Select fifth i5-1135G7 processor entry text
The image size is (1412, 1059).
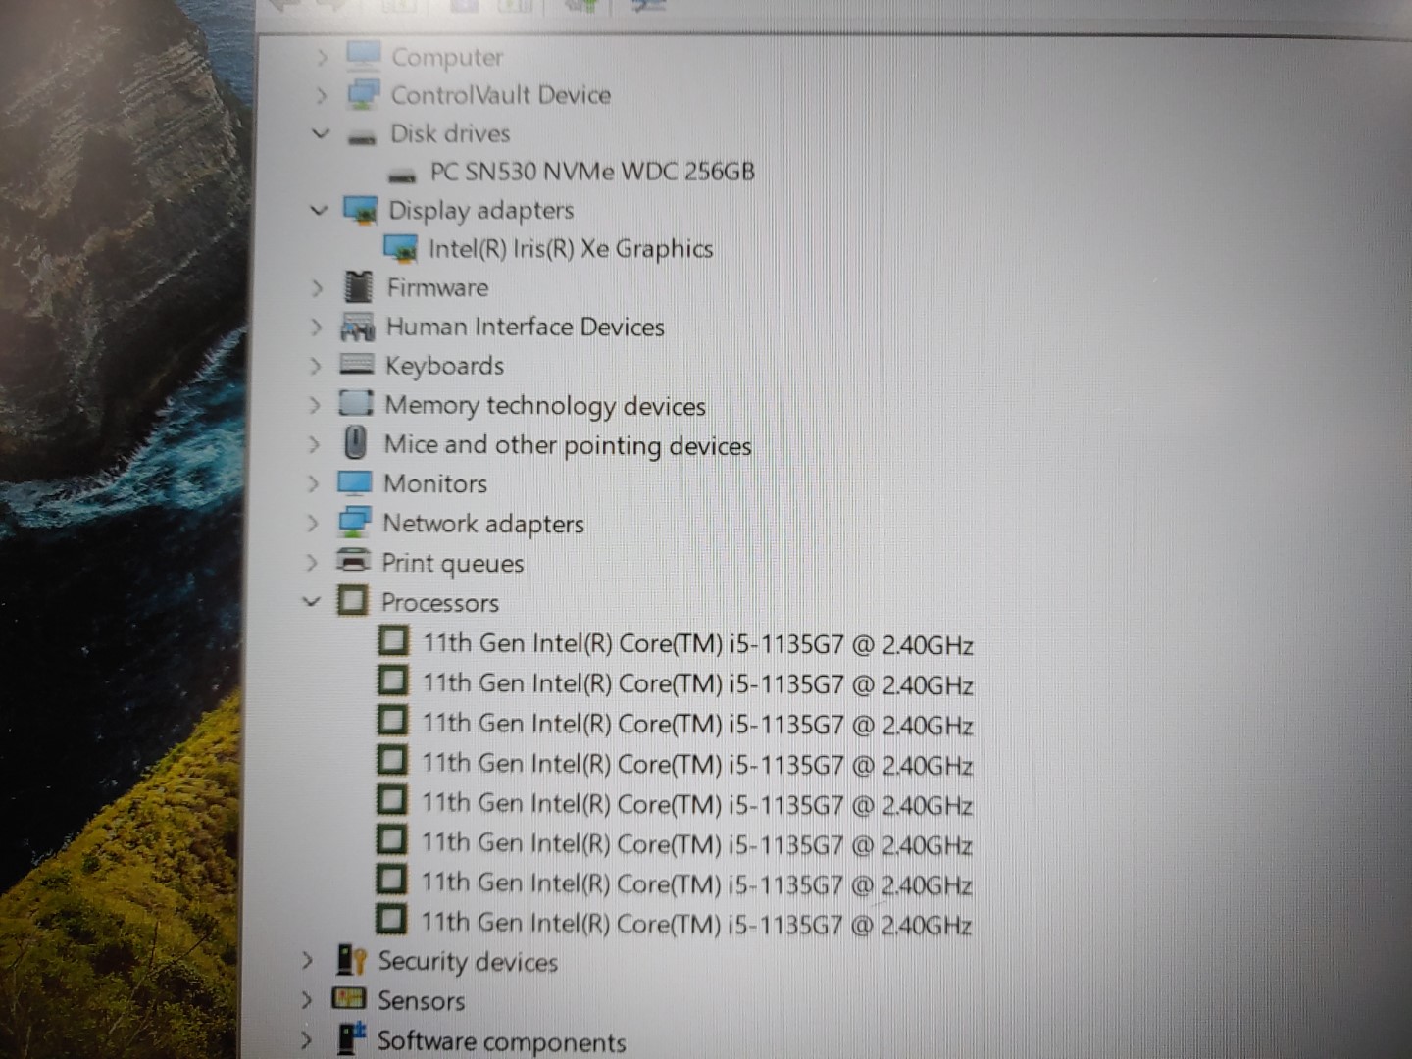click(x=697, y=804)
